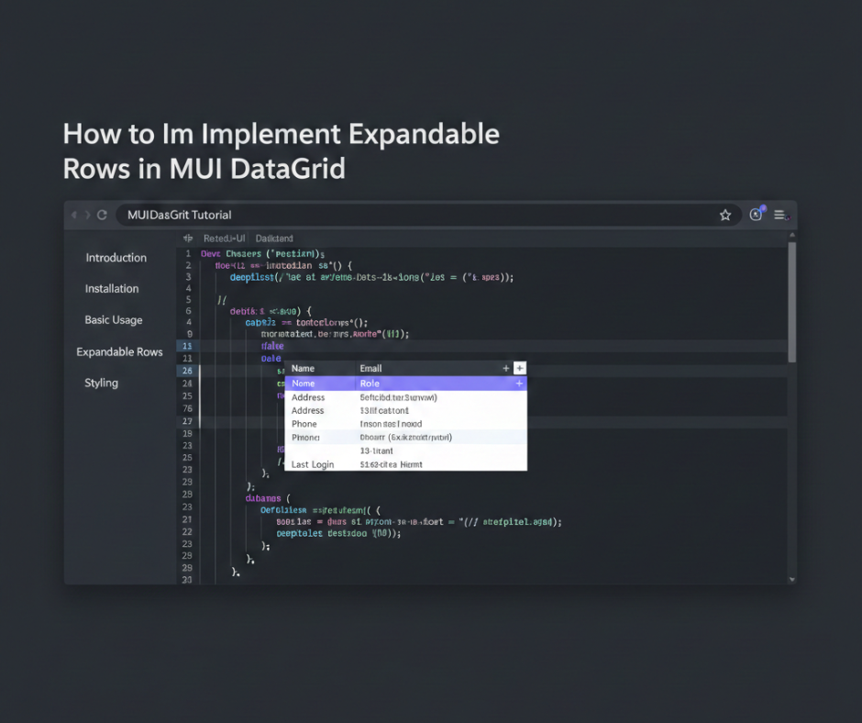Switch to the second code editor tab
Image resolution: width=862 pixels, height=723 pixels.
[x=274, y=239]
